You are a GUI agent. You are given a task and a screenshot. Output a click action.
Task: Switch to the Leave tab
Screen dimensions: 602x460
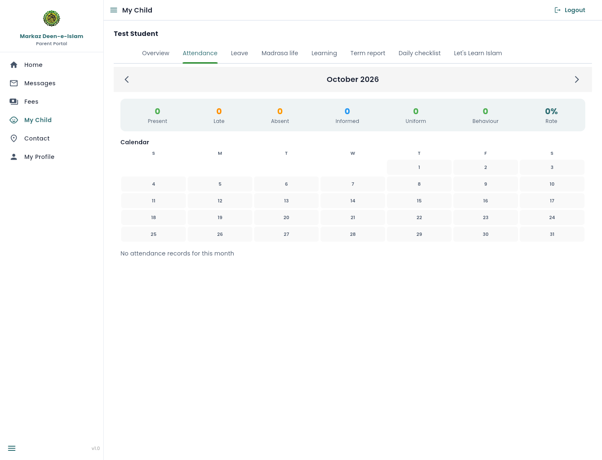click(x=240, y=53)
